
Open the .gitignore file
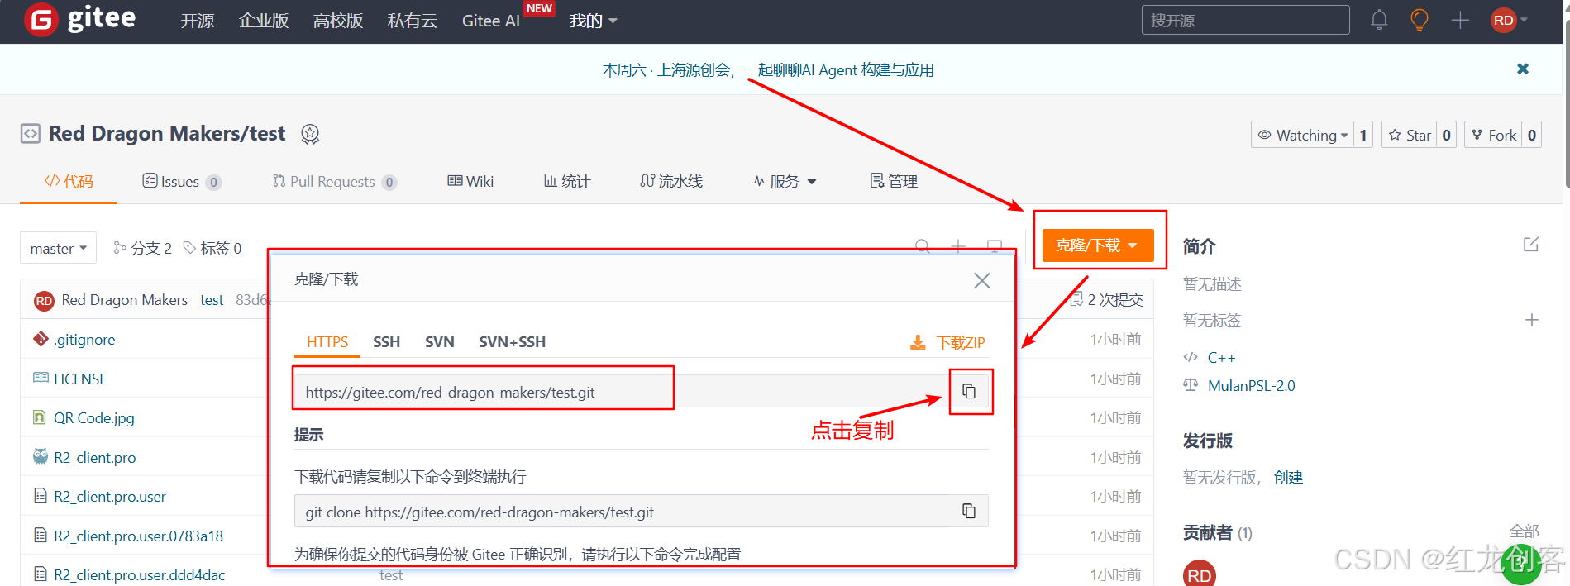[84, 340]
